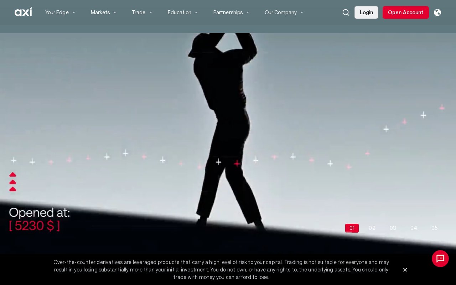Expand the Education menu chevron
456x285 pixels.
196,12
